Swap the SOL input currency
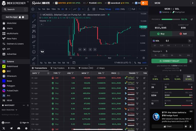Viewport: 196px width, 131px height. [189, 41]
